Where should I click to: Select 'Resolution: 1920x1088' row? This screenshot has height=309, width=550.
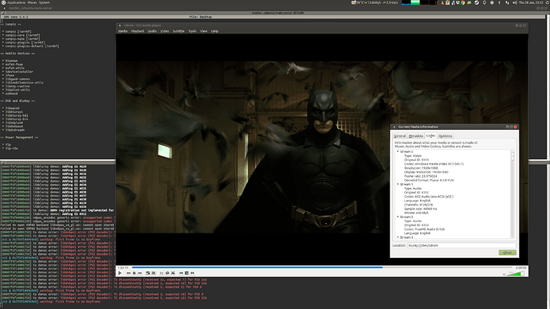421,168
